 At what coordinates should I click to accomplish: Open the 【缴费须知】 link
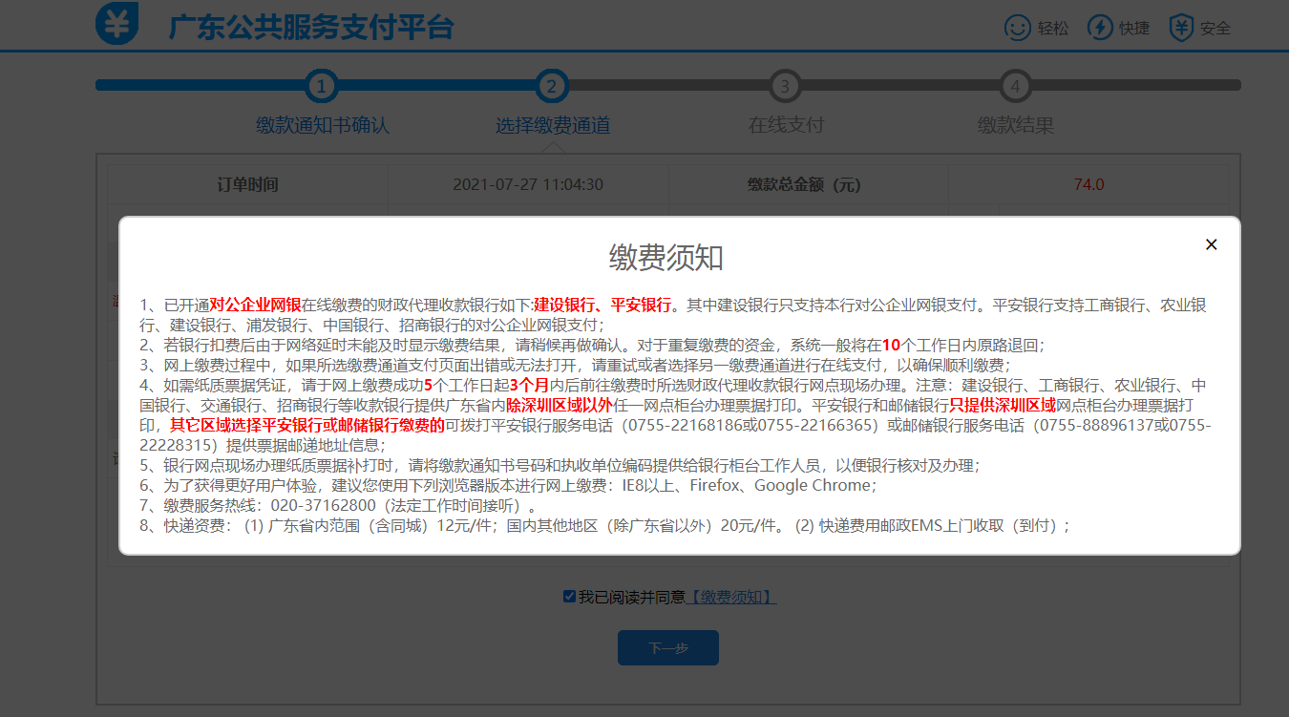point(731,597)
